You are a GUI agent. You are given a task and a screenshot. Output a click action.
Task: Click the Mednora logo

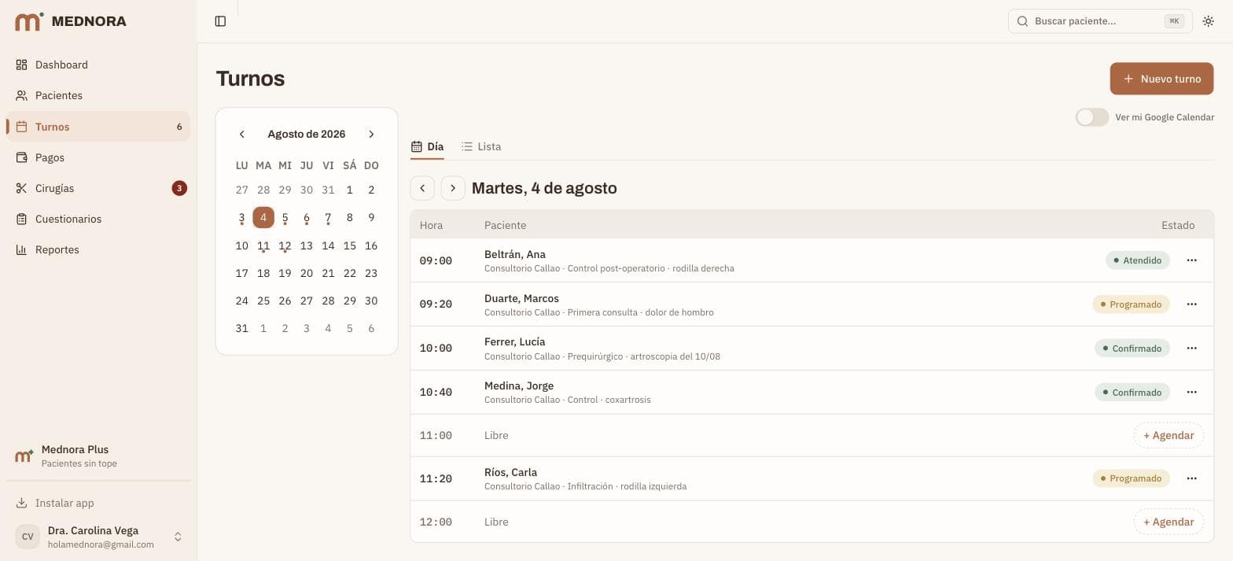pos(71,21)
